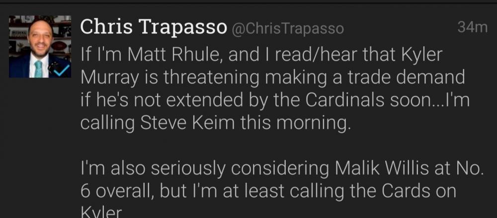This screenshot has height=218, width=497.
Task: Visit the @ChrisTrapasso handle link
Action: (x=287, y=29)
